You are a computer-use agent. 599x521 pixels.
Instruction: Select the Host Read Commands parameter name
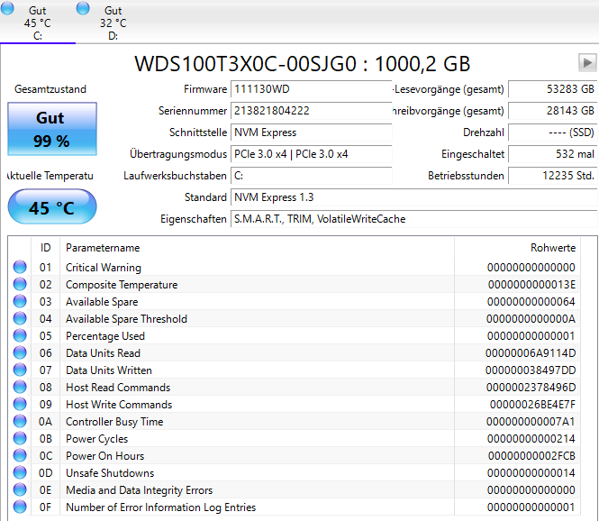click(x=118, y=388)
